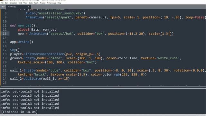Open the Selection menu
The width and height of the screenshot is (206, 116).
point(13,3)
